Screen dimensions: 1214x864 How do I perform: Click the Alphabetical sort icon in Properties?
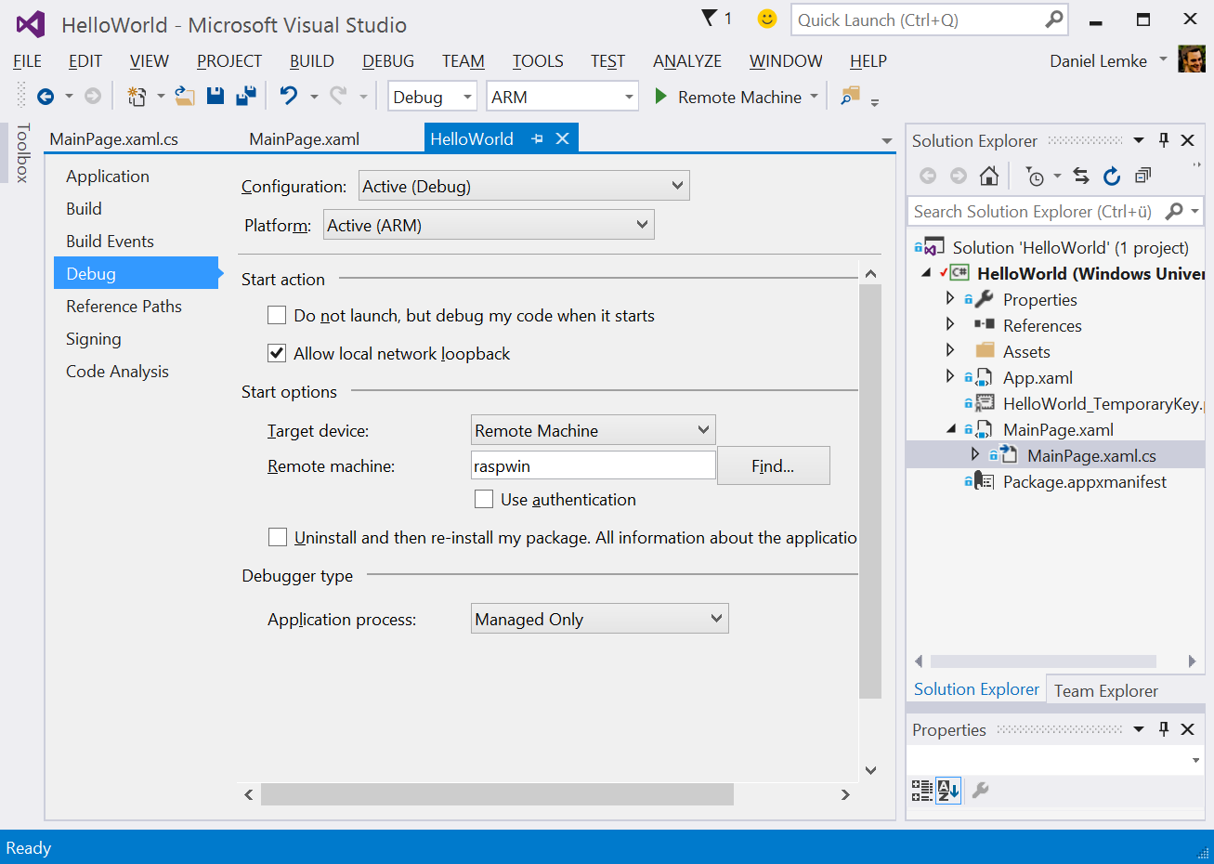[x=948, y=791]
